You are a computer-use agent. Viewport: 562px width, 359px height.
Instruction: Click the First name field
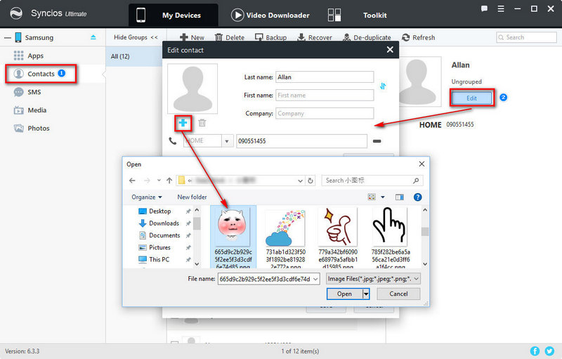point(325,96)
